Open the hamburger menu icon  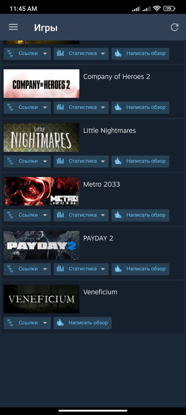point(13,27)
